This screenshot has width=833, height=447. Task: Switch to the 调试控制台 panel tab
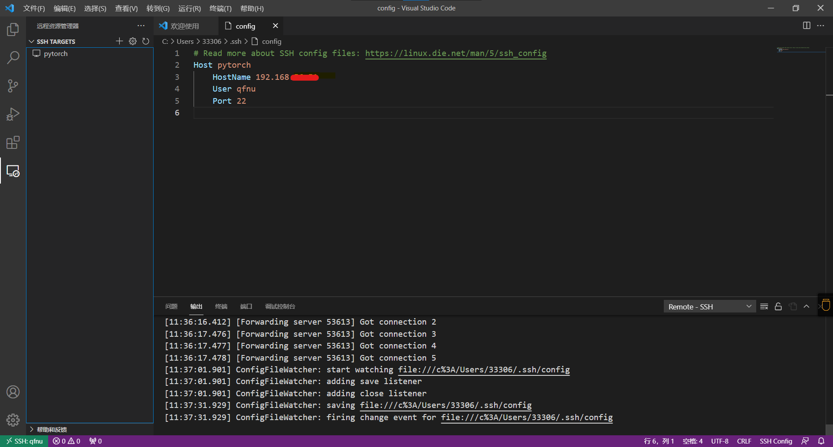click(x=280, y=306)
